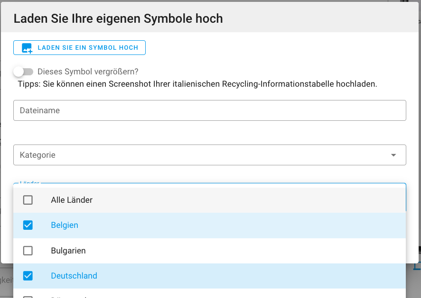Click the Kategorie dropdown arrow
421x298 pixels.
pyautogui.click(x=393, y=155)
